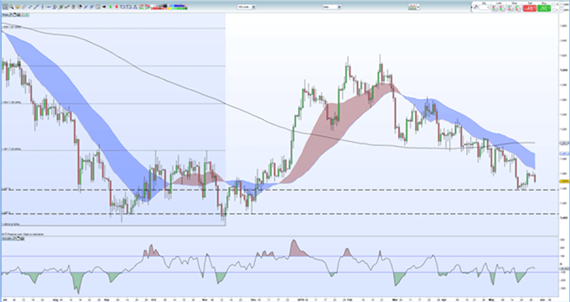This screenshot has width=570, height=302.
Task: Select the vertical line drawing tool
Action: point(43,7)
